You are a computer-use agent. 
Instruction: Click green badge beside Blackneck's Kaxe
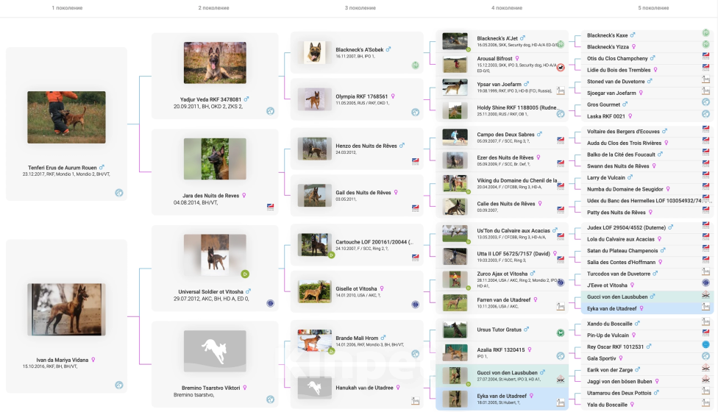pyautogui.click(x=706, y=33)
